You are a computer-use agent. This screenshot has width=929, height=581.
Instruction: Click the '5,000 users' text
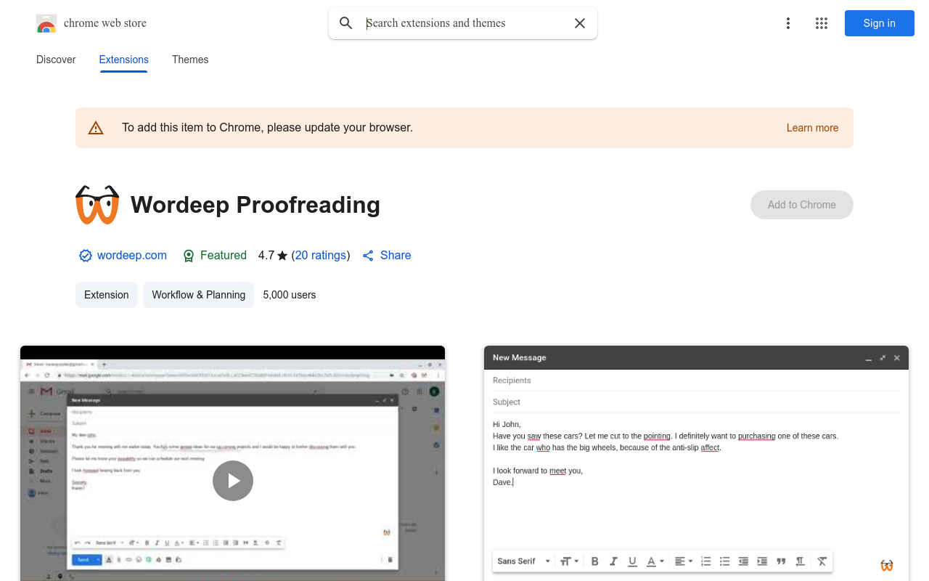(290, 295)
